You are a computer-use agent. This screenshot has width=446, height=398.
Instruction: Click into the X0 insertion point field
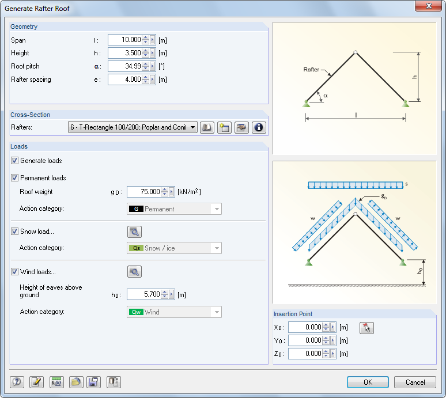tap(305, 327)
